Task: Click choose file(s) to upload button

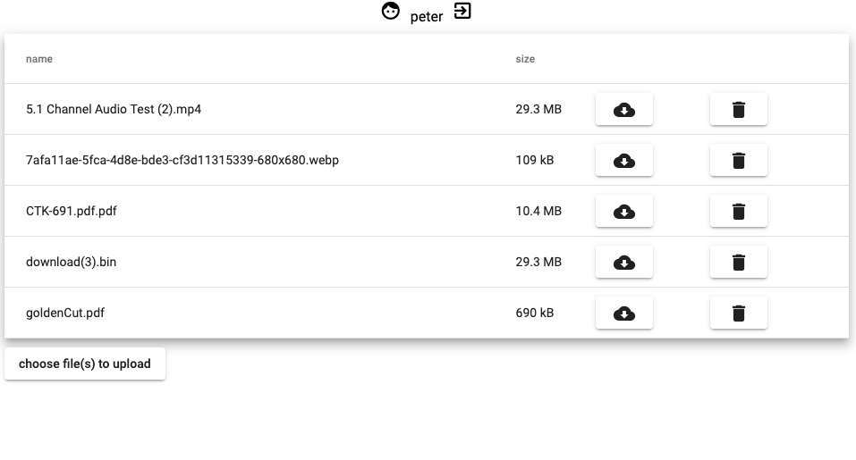Action: (85, 364)
